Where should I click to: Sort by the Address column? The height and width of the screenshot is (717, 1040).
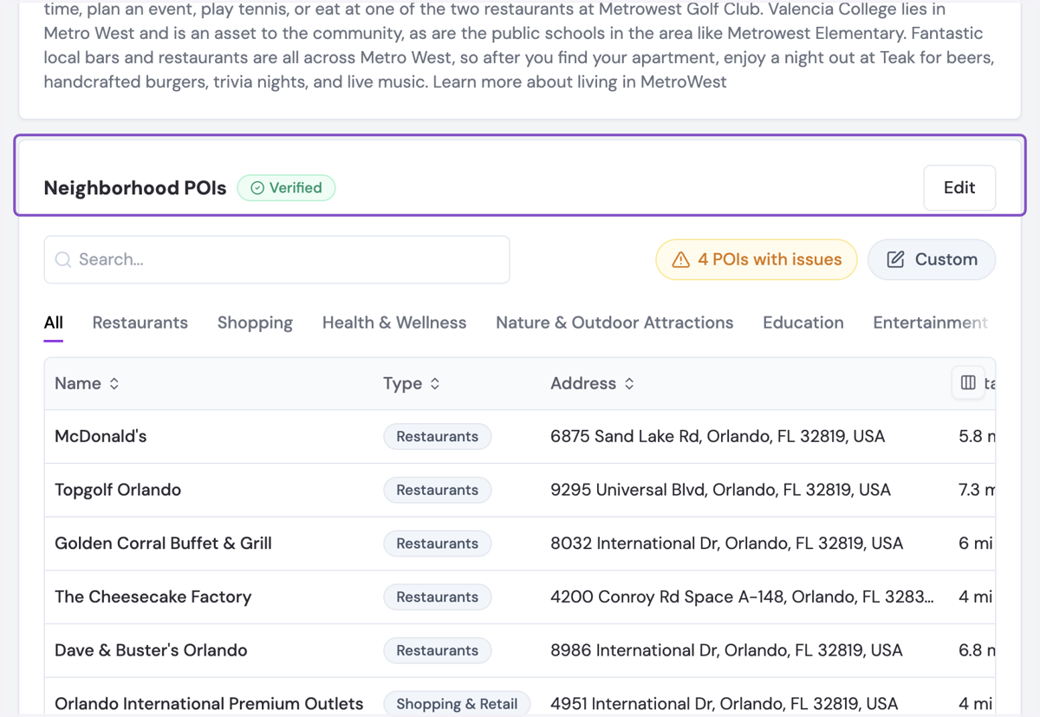[593, 383]
